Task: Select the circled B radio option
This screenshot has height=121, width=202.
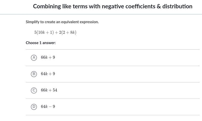Action: click(x=34, y=74)
